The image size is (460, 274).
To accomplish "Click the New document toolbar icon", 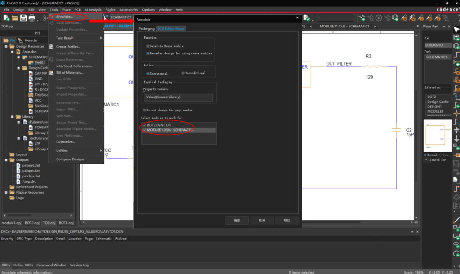I will (6, 18).
